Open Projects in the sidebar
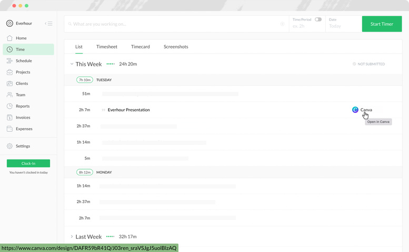409x252 pixels. click(x=28, y=72)
